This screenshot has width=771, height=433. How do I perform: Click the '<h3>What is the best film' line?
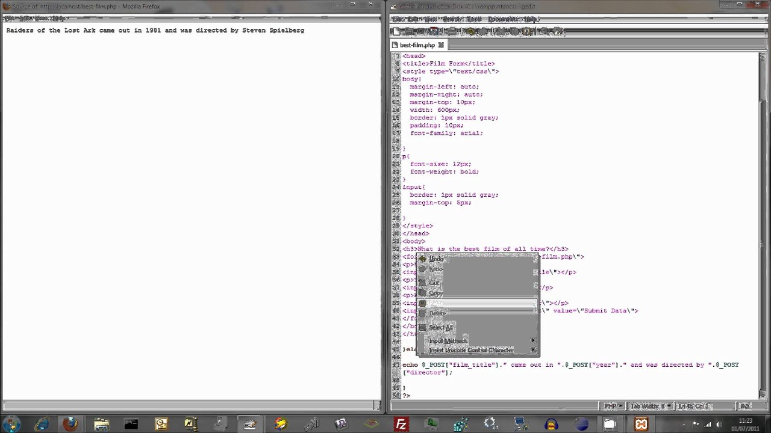(x=485, y=248)
